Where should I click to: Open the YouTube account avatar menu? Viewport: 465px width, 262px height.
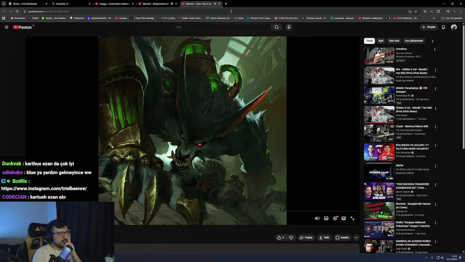(454, 27)
